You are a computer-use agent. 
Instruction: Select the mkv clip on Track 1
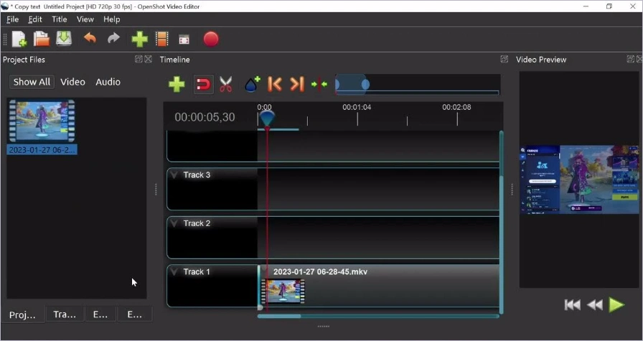click(x=378, y=286)
